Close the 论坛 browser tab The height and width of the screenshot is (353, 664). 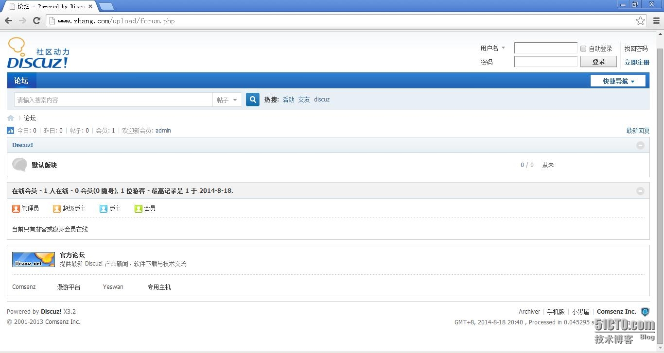(x=90, y=6)
